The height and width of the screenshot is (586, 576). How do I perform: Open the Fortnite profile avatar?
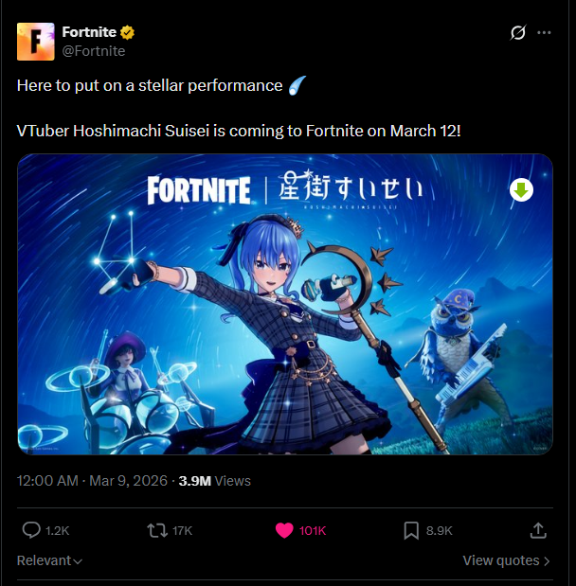pyautogui.click(x=36, y=42)
